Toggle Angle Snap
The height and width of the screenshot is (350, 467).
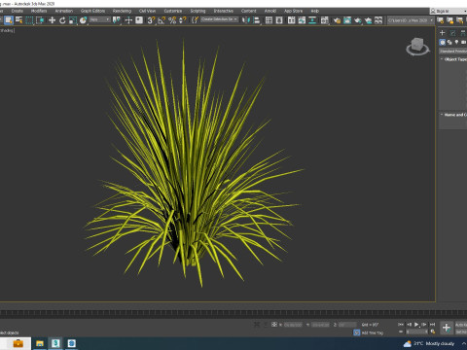(162, 20)
